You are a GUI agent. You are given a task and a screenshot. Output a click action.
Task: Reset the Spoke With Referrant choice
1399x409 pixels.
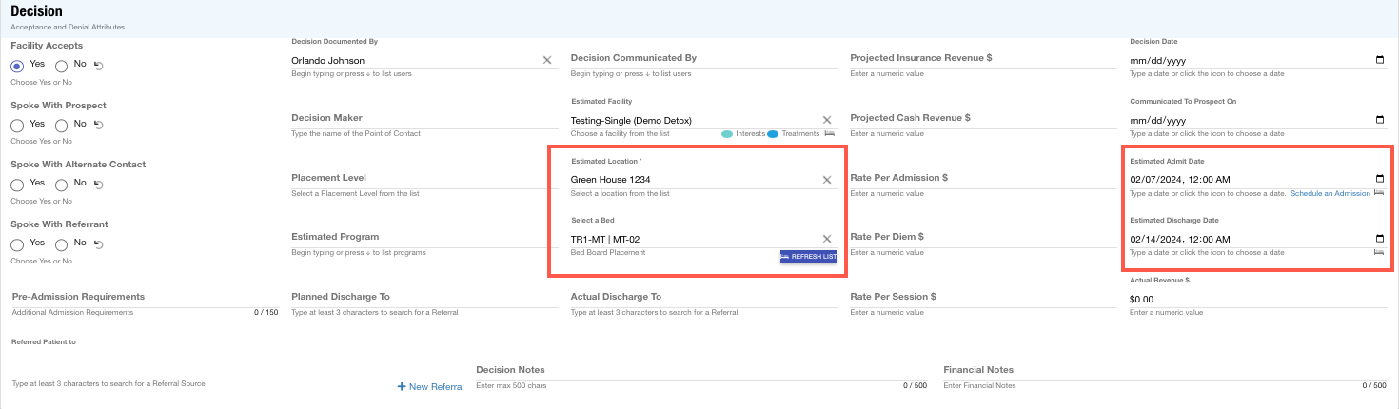pos(98,243)
